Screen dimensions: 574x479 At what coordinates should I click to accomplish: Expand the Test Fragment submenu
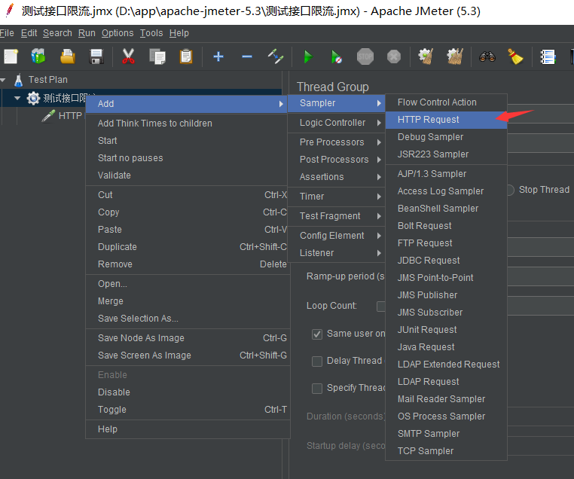pyautogui.click(x=337, y=216)
